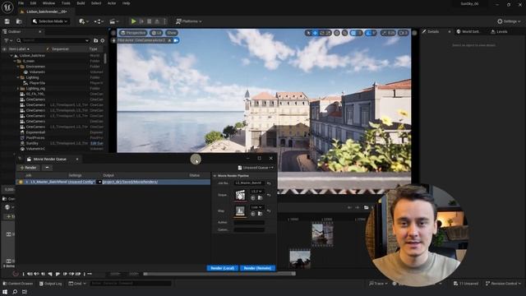Image resolution: width=526 pixels, height=296 pixels.
Task: Select the ExponentialHeightFog actor row
Action: pyautogui.click(x=53, y=132)
